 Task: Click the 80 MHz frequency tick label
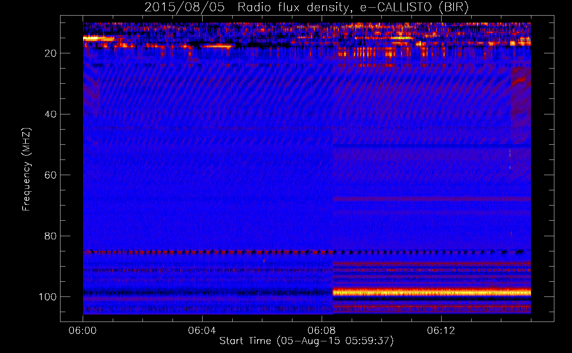[x=51, y=236]
